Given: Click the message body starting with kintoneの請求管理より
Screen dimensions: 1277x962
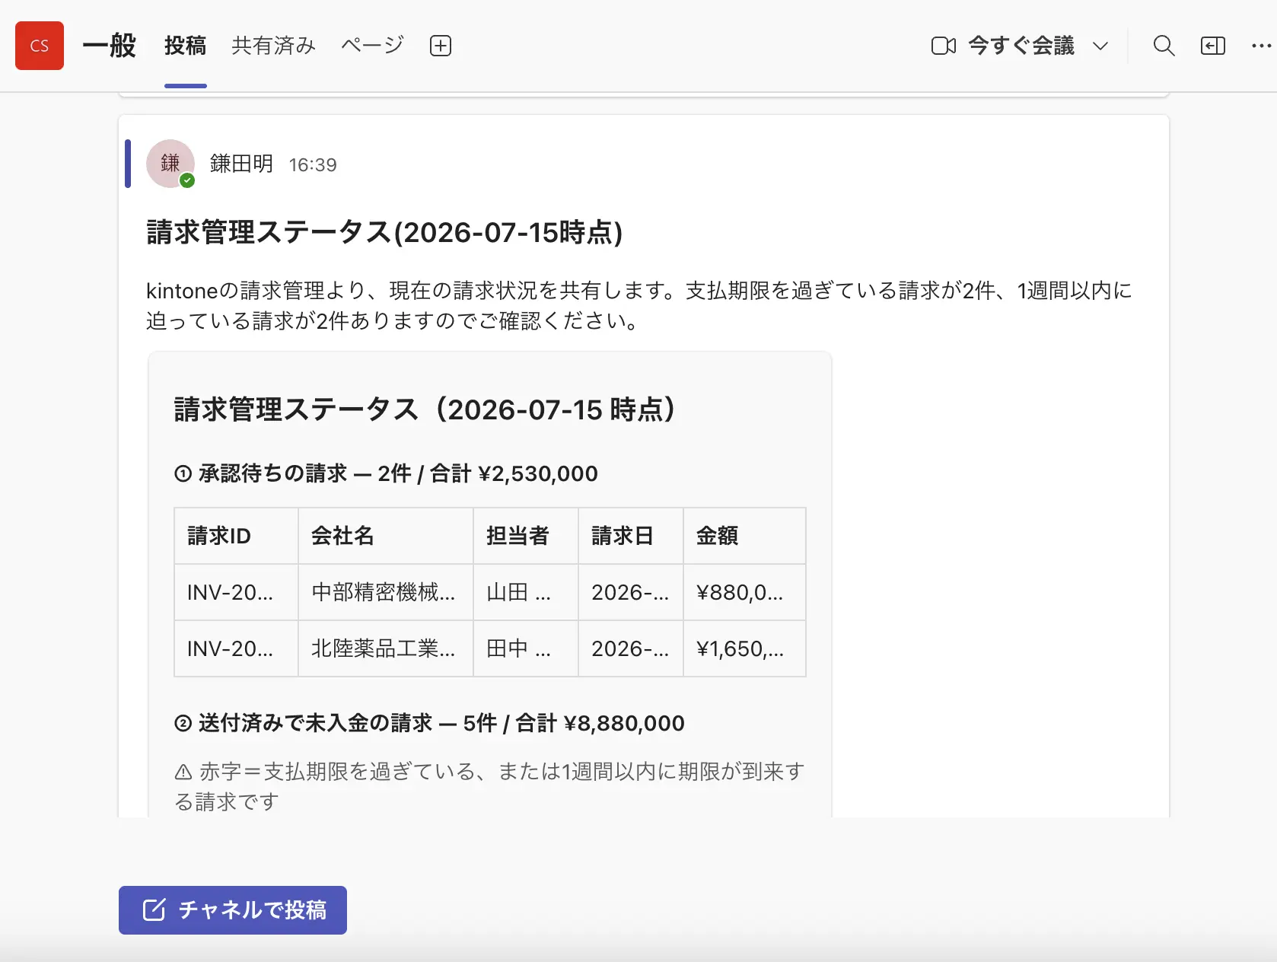Looking at the screenshot, I should coord(639,305).
